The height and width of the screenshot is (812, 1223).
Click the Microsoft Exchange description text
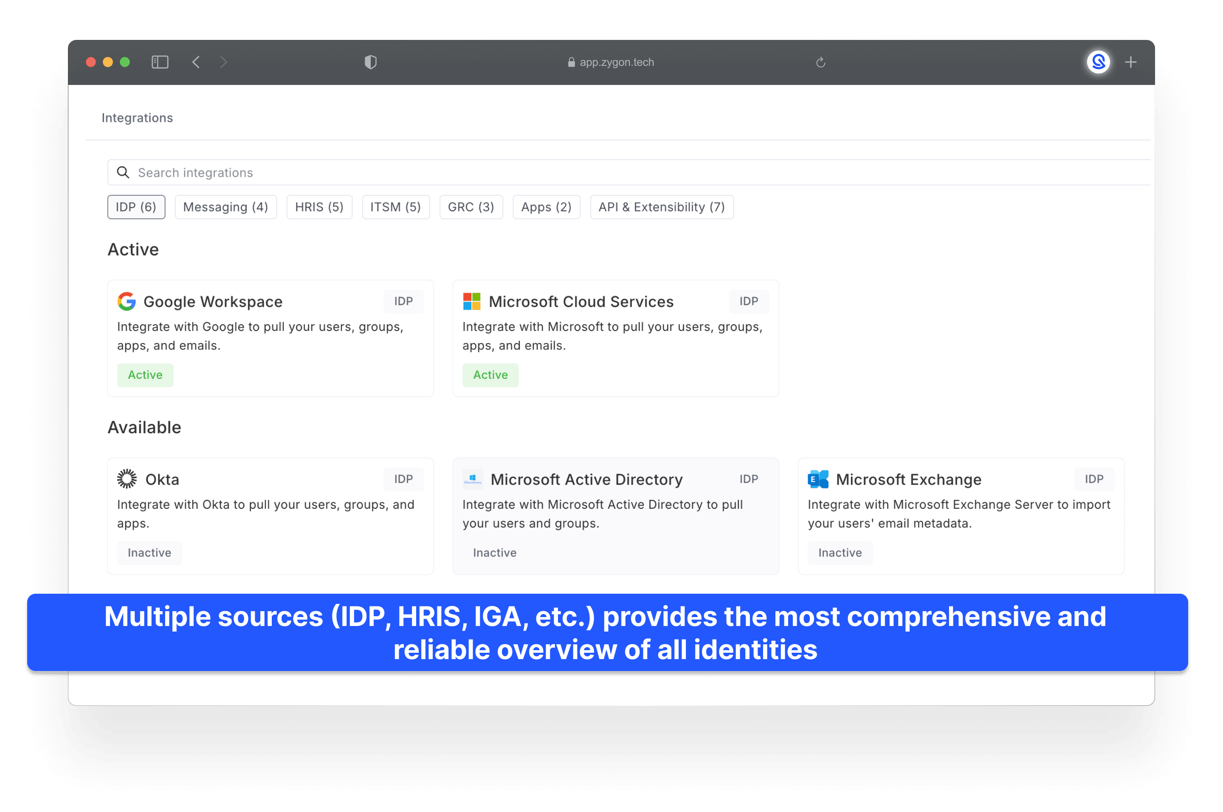click(x=959, y=514)
